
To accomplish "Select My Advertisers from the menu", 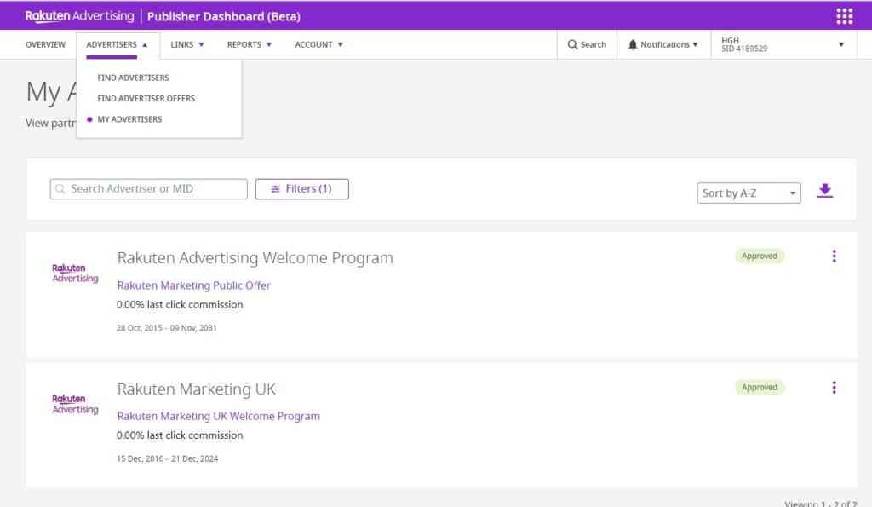I will point(129,119).
